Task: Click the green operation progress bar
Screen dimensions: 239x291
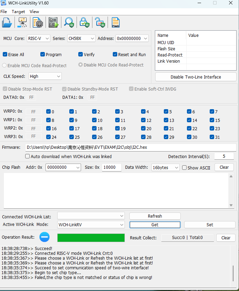Action: 91,238
